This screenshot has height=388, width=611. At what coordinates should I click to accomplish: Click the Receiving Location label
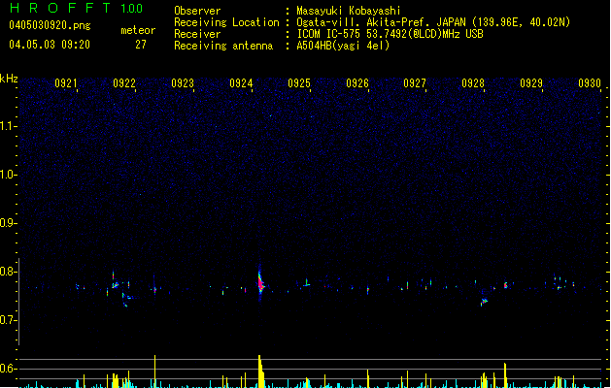226,22
